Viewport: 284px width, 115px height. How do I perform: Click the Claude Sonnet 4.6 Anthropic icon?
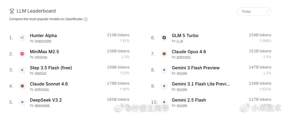pos(22,86)
